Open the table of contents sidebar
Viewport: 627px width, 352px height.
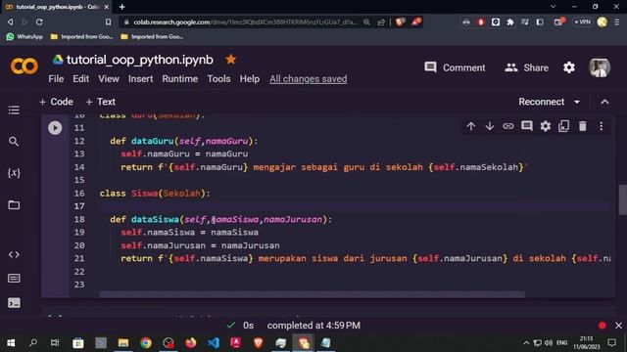point(14,110)
